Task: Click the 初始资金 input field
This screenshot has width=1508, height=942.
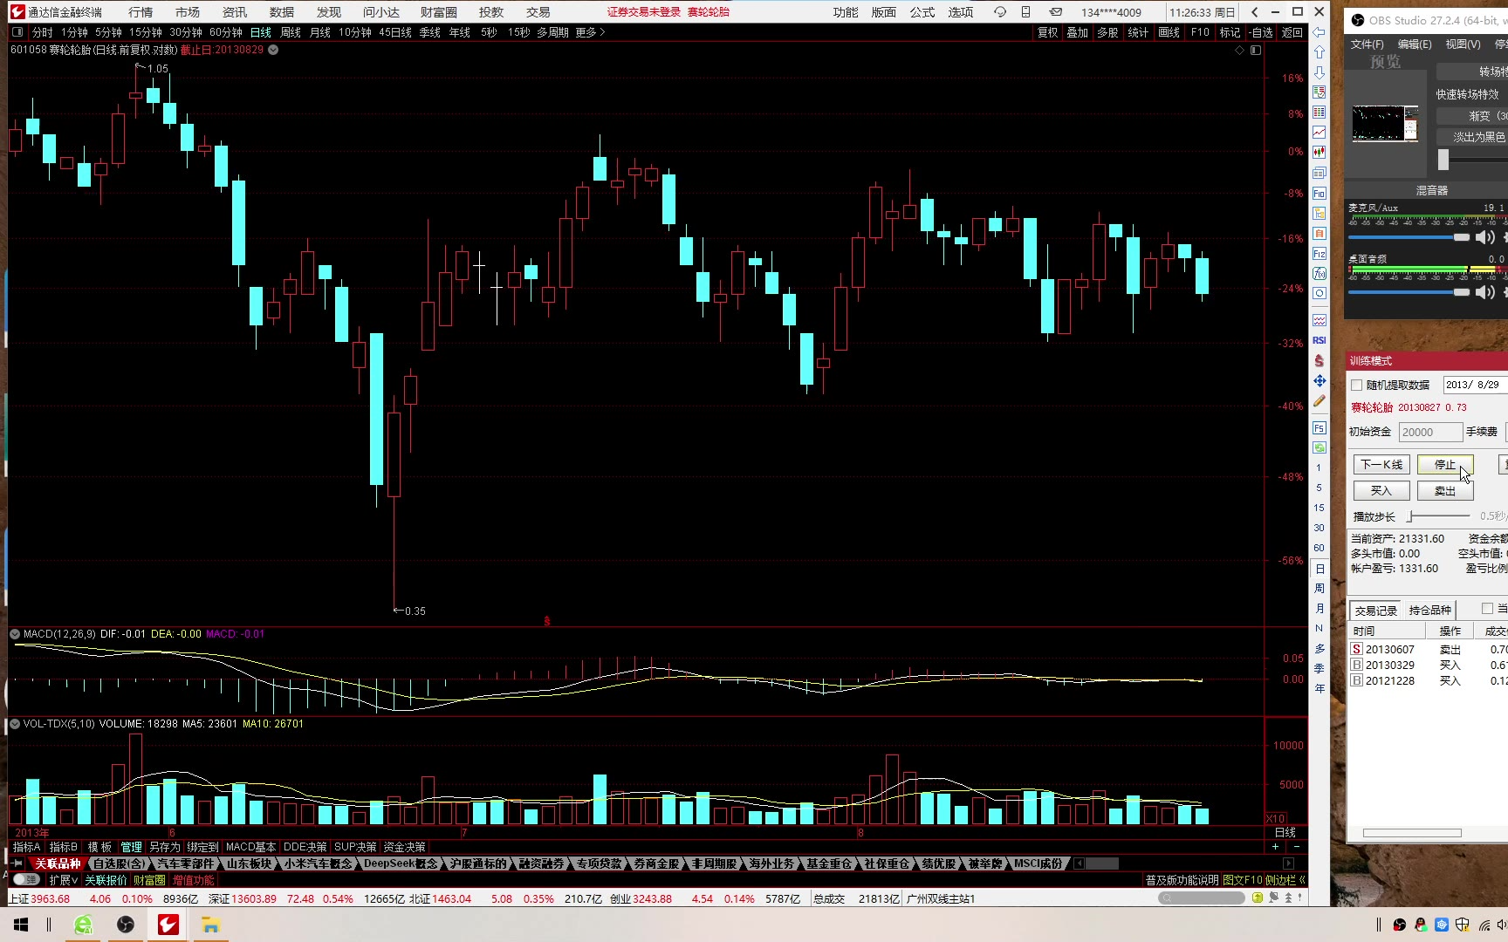Action: (1430, 432)
